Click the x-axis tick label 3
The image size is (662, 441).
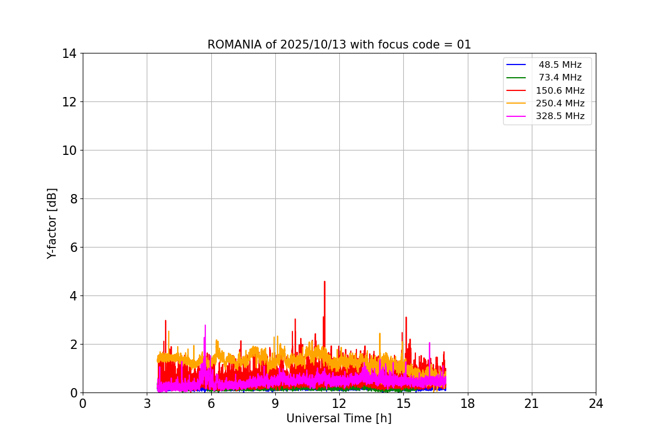click(147, 404)
